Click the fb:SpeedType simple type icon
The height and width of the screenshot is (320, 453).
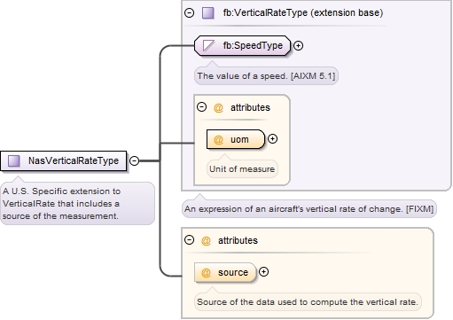pos(208,45)
